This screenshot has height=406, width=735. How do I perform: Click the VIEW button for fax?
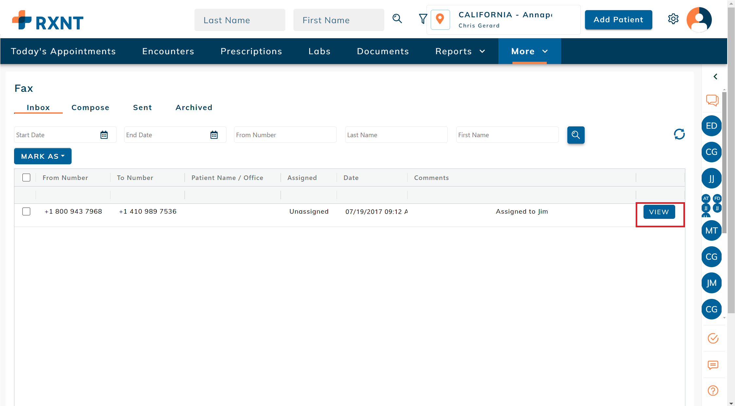tap(659, 212)
